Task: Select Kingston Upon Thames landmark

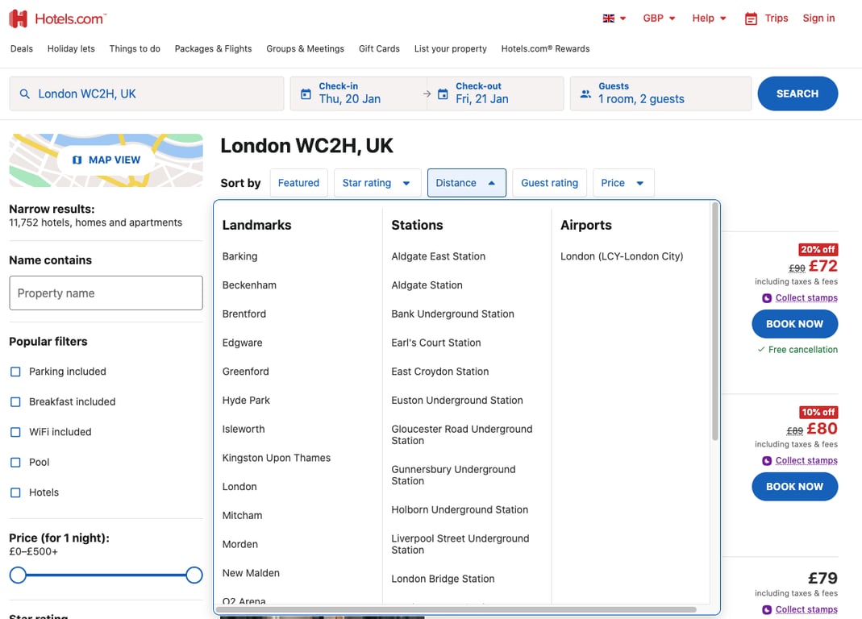Action: pyautogui.click(x=277, y=458)
